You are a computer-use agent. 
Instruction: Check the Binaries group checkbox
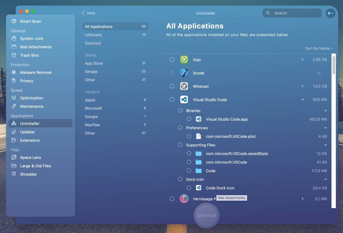click(x=180, y=111)
